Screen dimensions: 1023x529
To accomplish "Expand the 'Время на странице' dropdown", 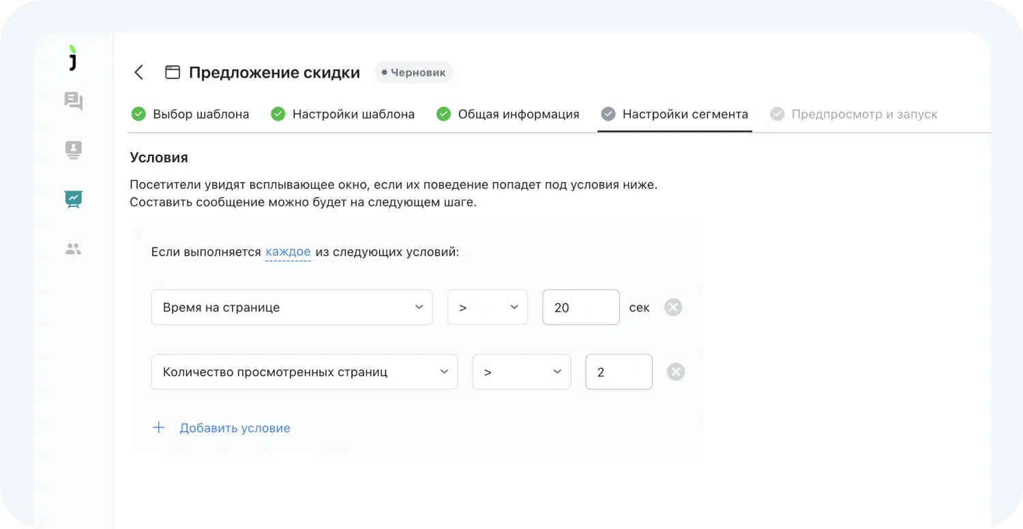I will coord(291,307).
